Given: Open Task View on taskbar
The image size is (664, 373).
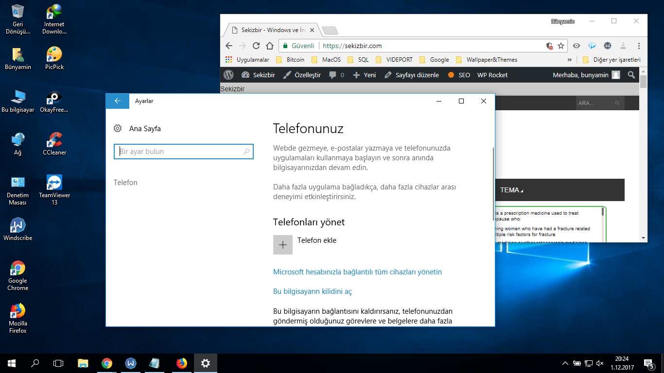Looking at the screenshot, I should [58, 363].
